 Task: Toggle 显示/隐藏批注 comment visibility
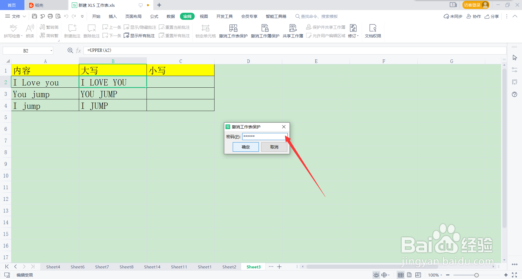(139, 27)
